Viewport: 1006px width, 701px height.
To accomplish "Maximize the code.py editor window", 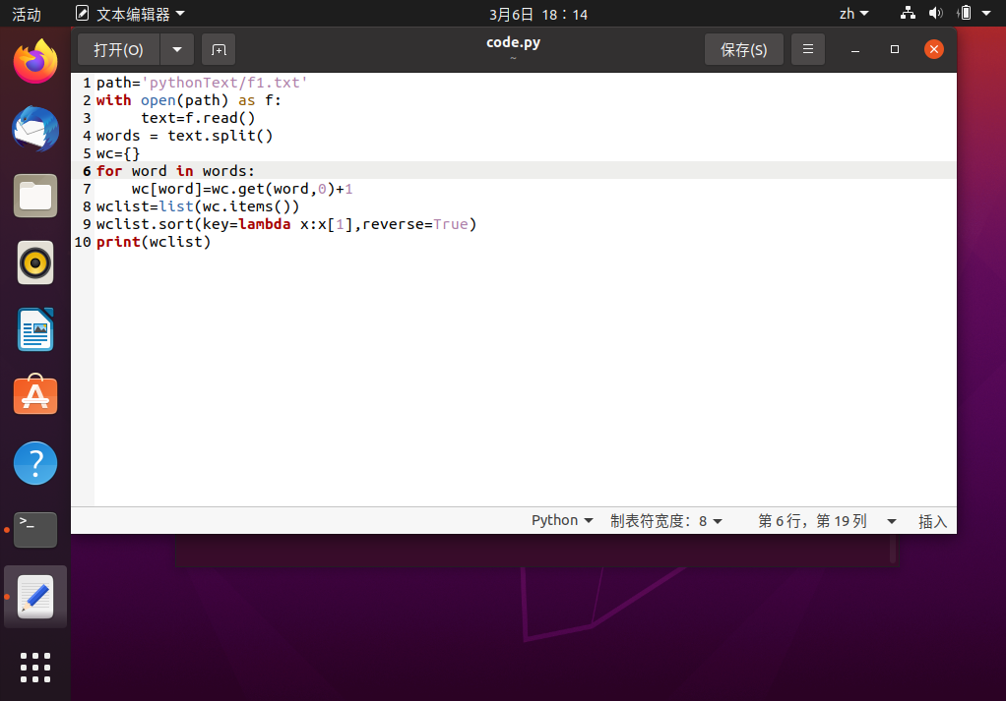I will click(895, 49).
